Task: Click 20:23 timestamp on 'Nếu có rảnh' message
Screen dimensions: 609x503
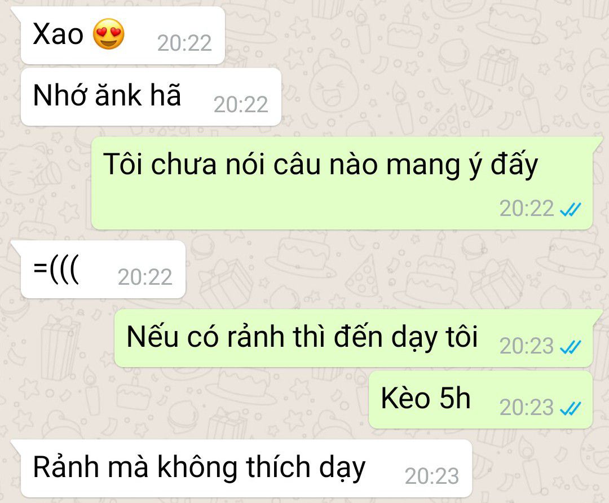Action: [527, 346]
